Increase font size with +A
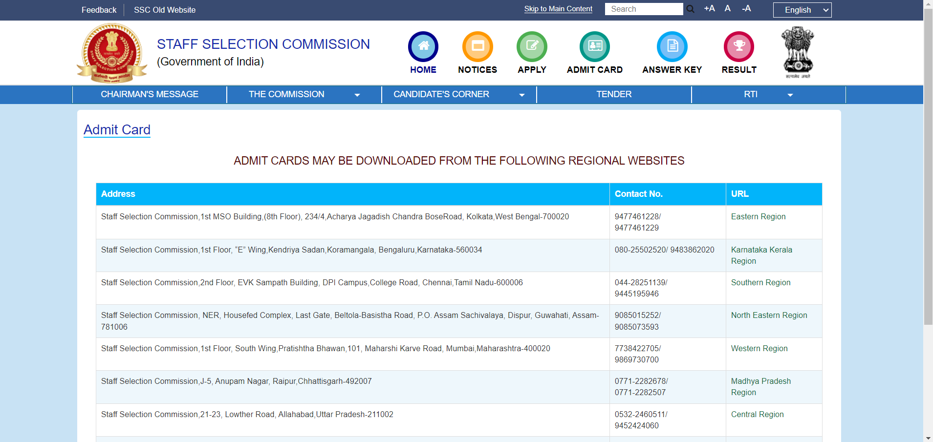Viewport: 933px width, 442px height. 709,8
